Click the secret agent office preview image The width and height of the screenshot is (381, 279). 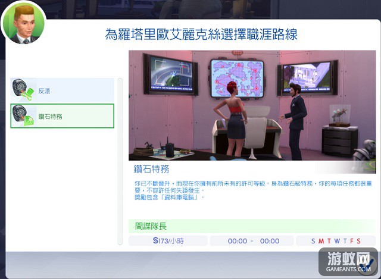252,105
